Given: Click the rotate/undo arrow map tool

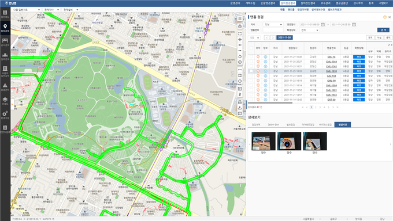Looking at the screenshot, I should coord(240,56).
